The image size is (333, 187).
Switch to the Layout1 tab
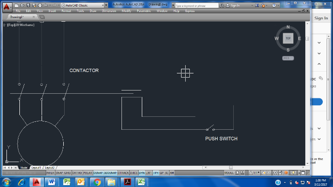coord(36,168)
